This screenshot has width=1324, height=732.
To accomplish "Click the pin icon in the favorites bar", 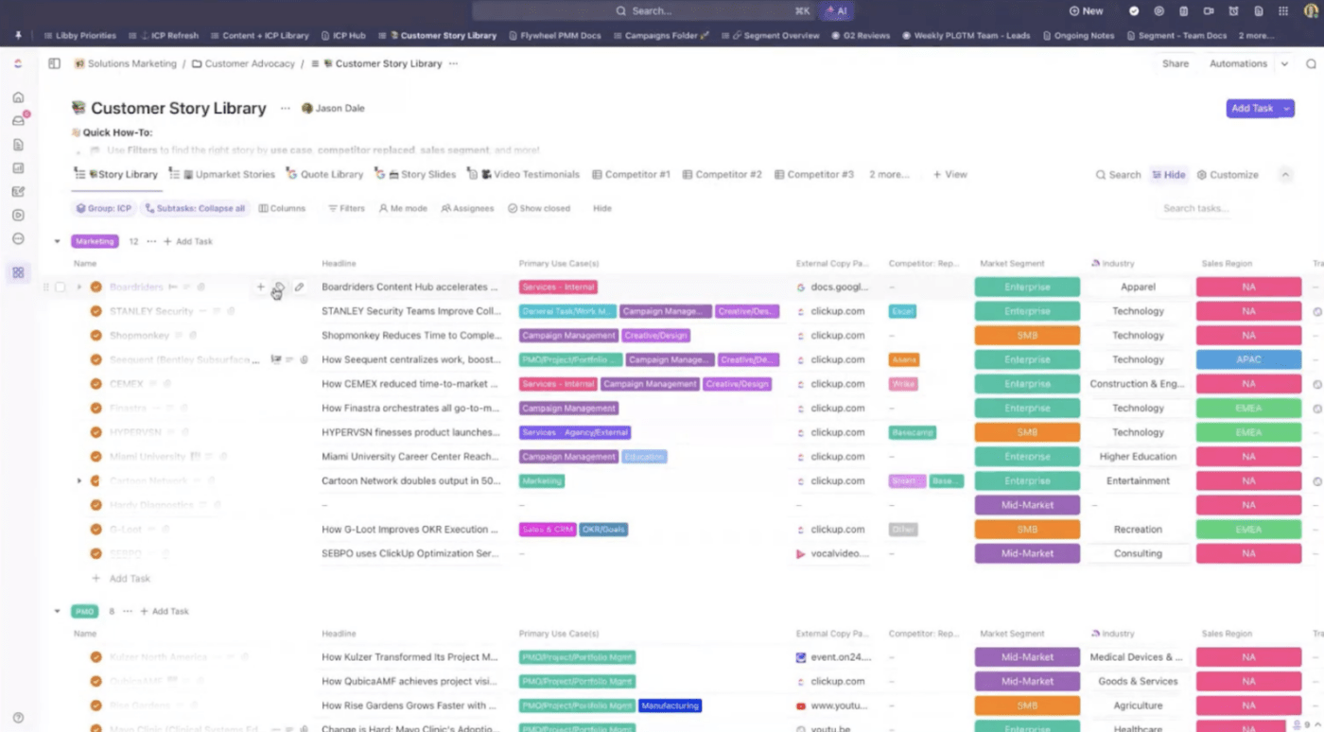I will coord(17,36).
